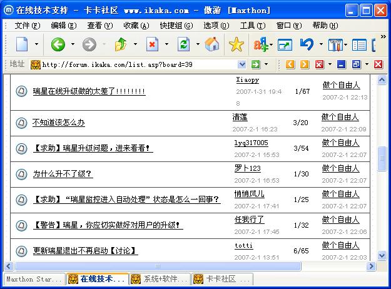Stop loading with the red X page icon

pyautogui.click(x=152, y=44)
